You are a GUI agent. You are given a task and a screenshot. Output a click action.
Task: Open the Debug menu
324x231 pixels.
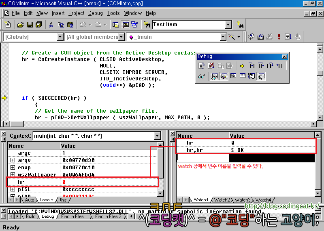click(x=96, y=13)
